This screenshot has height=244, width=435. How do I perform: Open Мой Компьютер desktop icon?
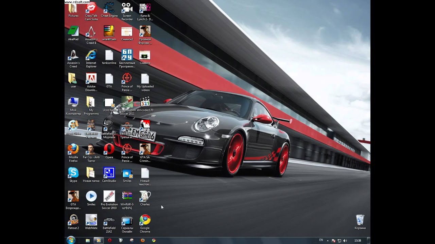coord(73,106)
